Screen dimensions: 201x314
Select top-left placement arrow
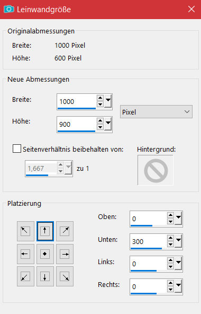[25, 231]
